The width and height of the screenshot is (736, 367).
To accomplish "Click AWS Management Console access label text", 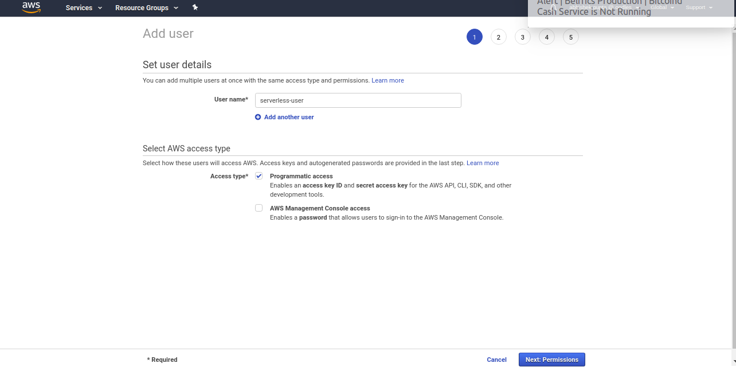I will click(320, 208).
